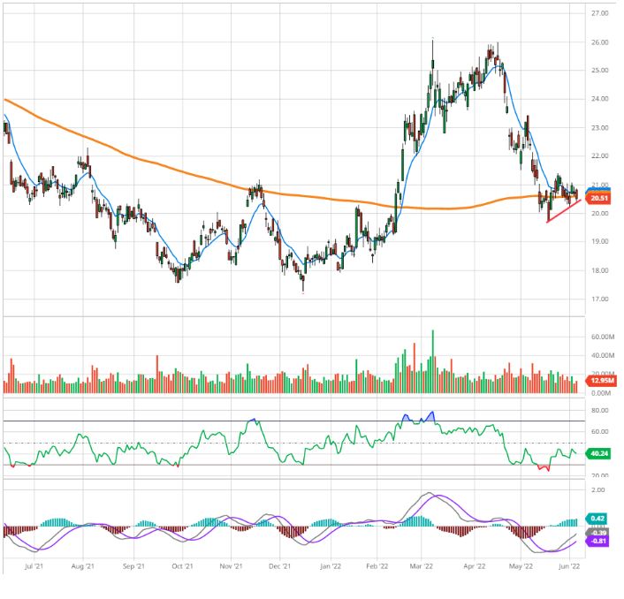Click the 0.42 MACD histogram badge

tap(597, 519)
